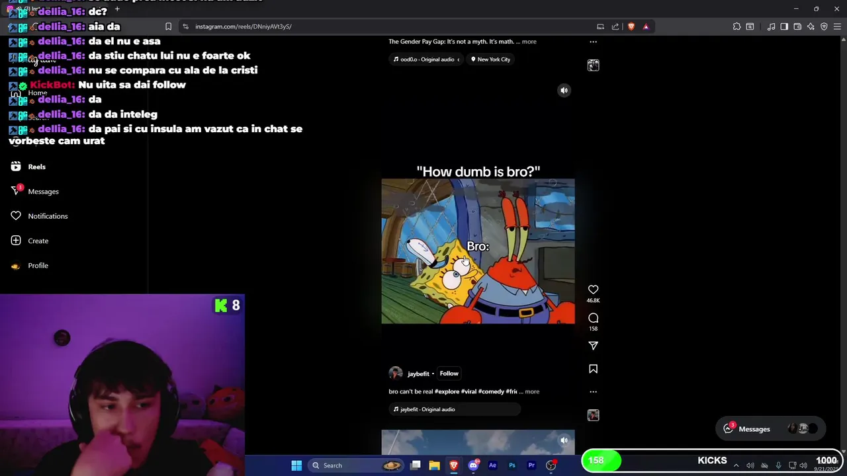
Task: Open the #explore hashtag
Action: point(447,391)
